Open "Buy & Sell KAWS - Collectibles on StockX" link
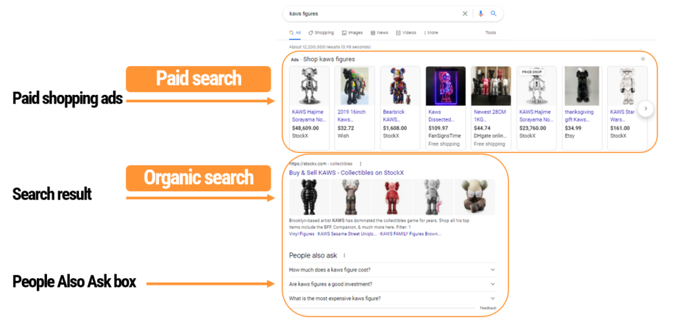Screen dimensions: 676x323 pos(346,173)
